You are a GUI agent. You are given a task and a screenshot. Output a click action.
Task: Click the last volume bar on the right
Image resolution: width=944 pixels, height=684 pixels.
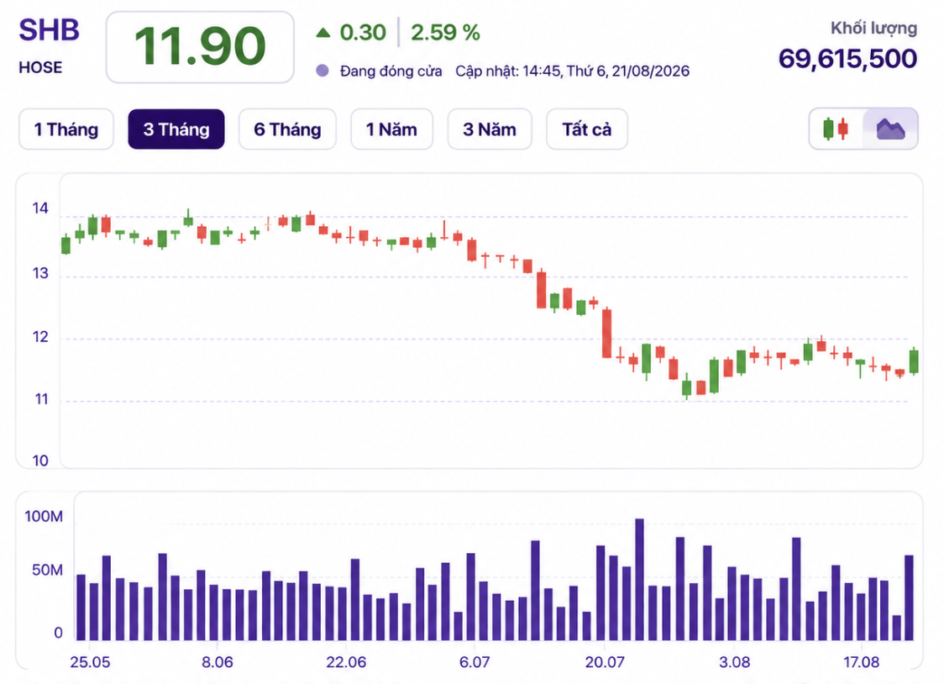pos(909,597)
